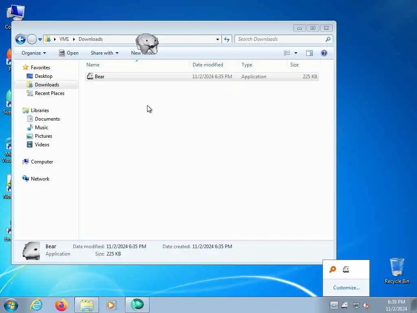
Task: Toggle the preview pane
Action: (x=309, y=53)
